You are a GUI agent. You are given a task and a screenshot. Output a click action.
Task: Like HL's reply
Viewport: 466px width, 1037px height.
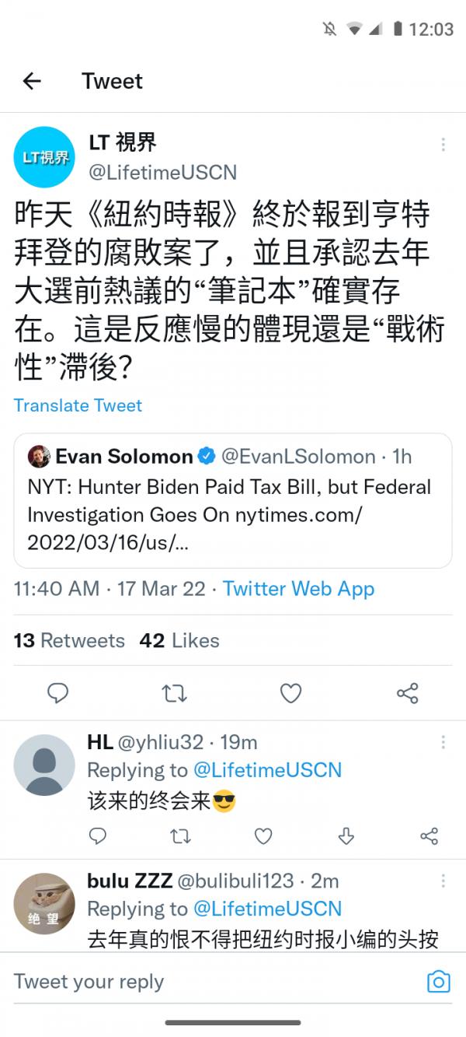click(263, 836)
